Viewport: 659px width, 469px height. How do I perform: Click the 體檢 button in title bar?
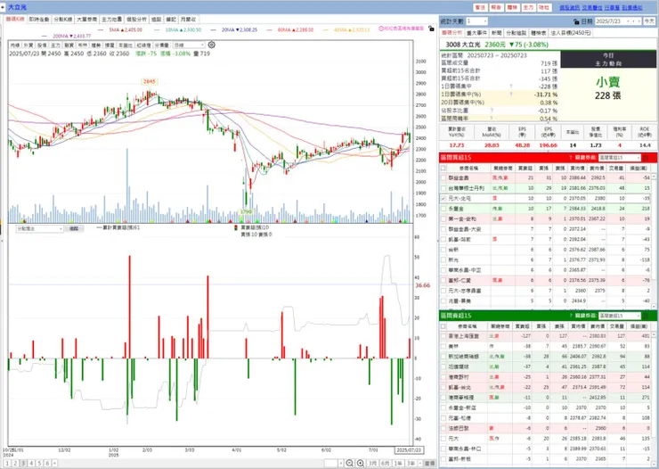tap(512, 7)
